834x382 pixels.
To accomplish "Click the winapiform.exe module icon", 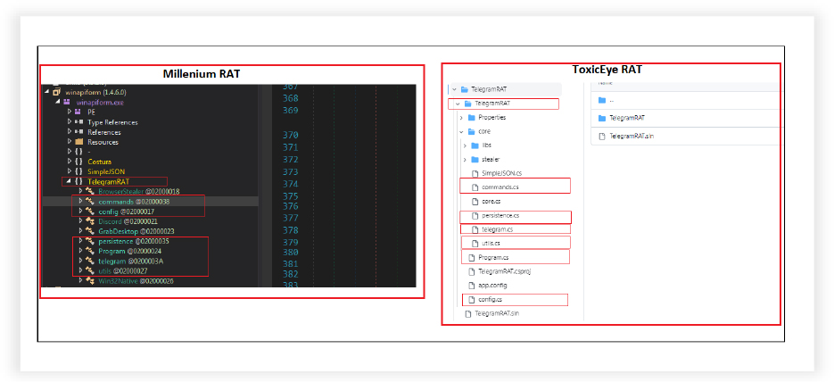I will [x=67, y=102].
